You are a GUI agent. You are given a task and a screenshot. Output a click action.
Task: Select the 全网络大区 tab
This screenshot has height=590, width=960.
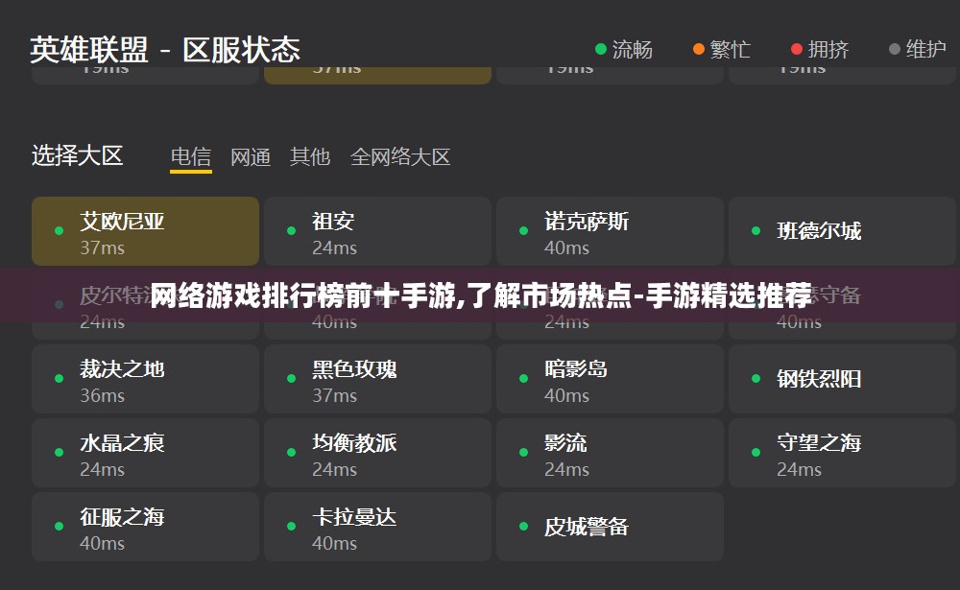pos(400,157)
